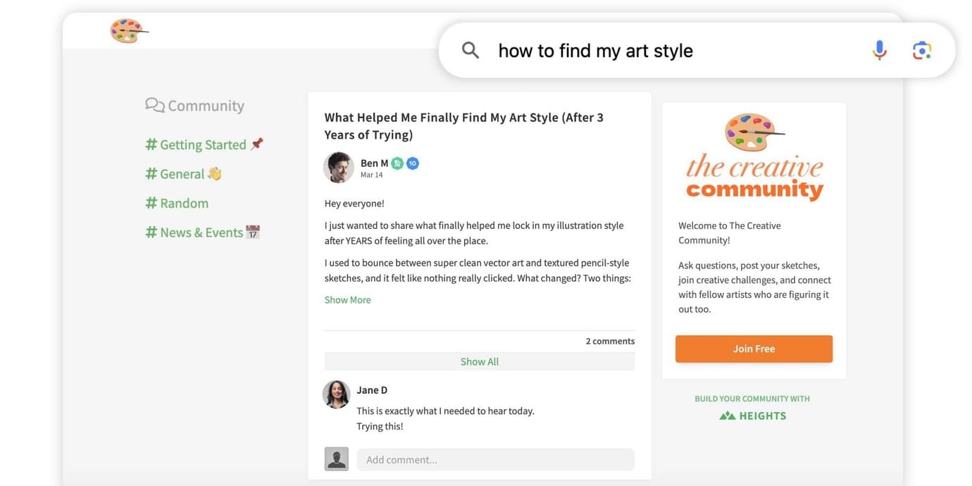Viewport: 972px width, 486px height.
Task: Open the Getting Started channel
Action: tap(203, 144)
